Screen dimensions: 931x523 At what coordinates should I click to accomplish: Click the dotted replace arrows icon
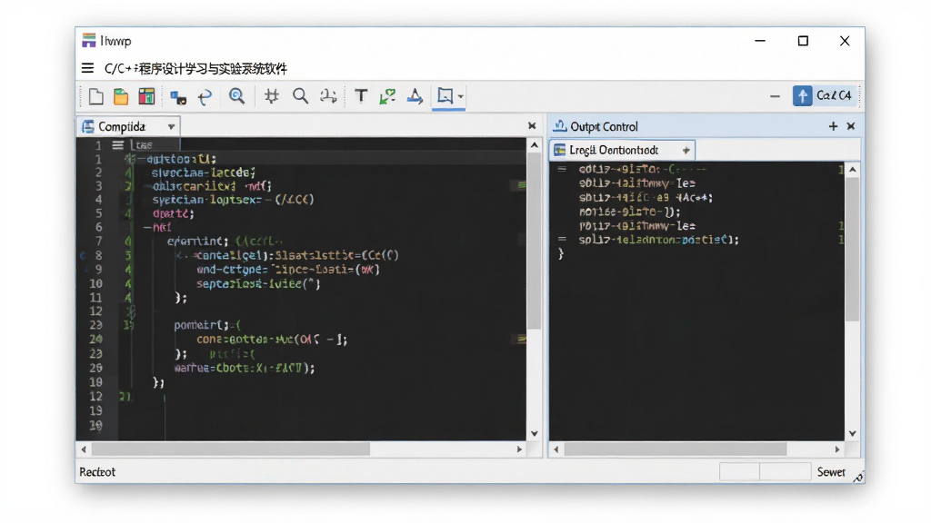(328, 96)
